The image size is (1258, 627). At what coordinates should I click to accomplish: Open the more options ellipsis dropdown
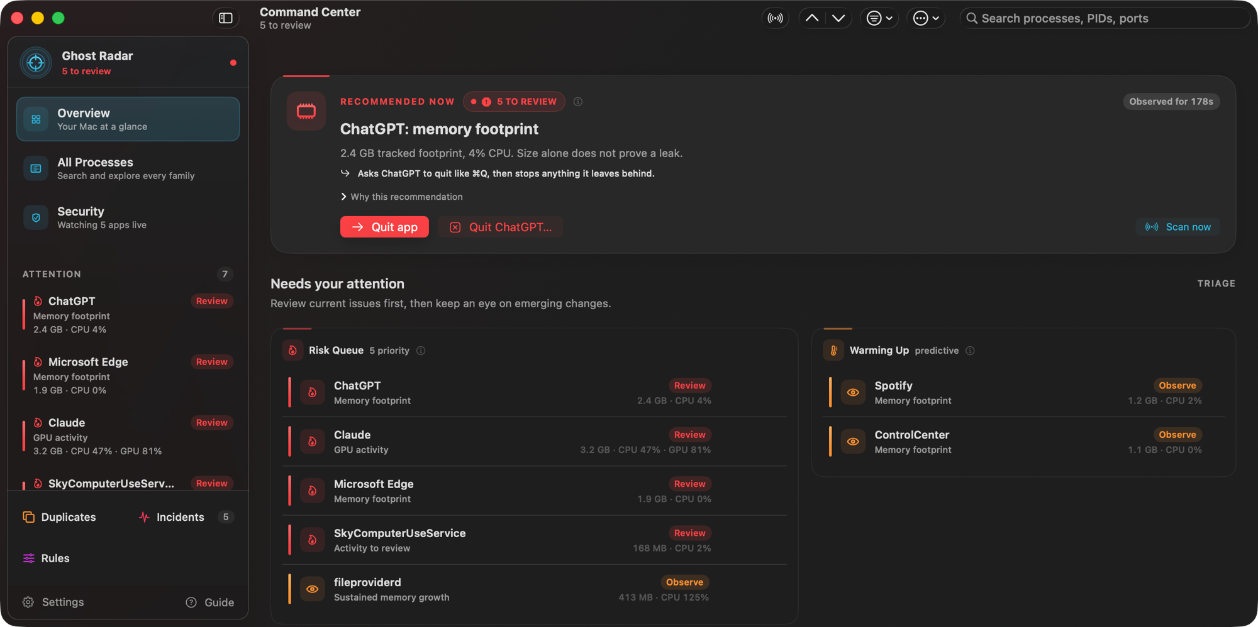click(926, 18)
